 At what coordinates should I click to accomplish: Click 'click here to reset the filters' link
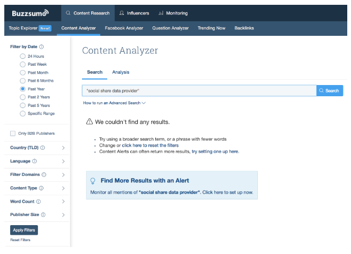pyautogui.click(x=150, y=145)
